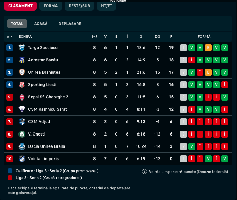Sort standings by the P points column
Image resolution: width=237 pixels, height=200 pixels.
pyautogui.click(x=171, y=36)
